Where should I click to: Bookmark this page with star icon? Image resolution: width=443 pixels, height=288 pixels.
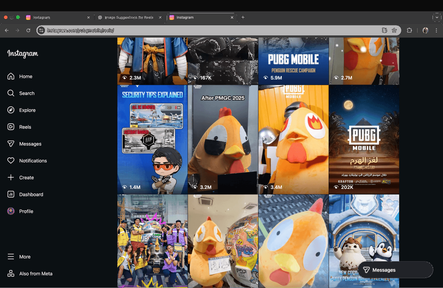pyautogui.click(x=394, y=30)
